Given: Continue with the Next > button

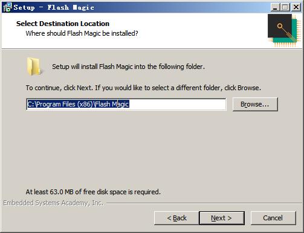Looking at the screenshot, I should click(x=222, y=218).
